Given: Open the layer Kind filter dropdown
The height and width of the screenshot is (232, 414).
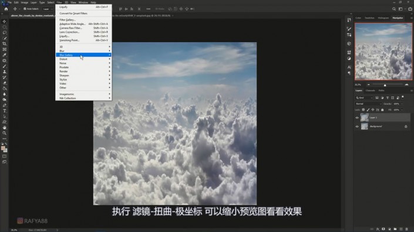Looking at the screenshot, I should click(364, 98).
